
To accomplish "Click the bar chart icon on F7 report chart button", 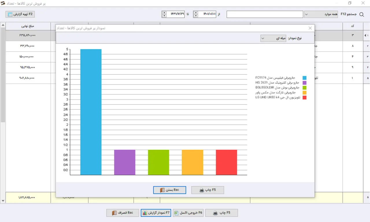I will 145,213.
